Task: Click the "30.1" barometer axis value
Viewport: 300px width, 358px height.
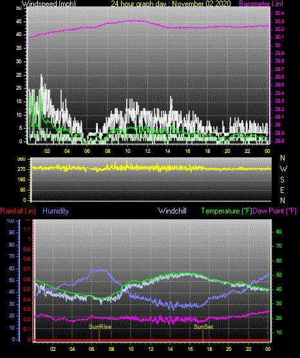Action: pyautogui.click(x=279, y=37)
